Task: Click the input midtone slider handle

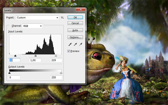Action: click(x=36, y=56)
